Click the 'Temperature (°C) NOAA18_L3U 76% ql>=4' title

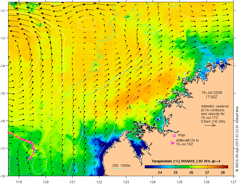coord(186,161)
